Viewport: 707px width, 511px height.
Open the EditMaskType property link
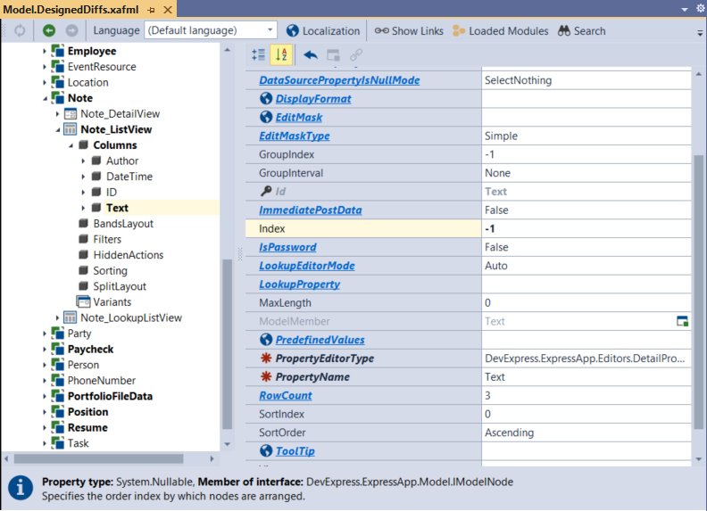294,136
